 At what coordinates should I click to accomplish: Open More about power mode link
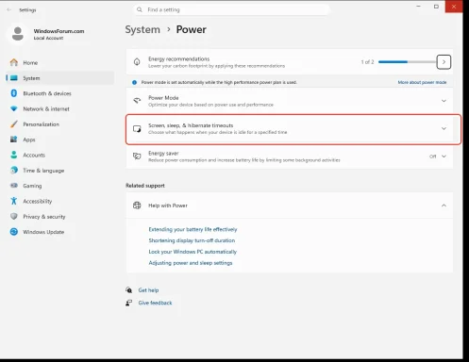422,82
